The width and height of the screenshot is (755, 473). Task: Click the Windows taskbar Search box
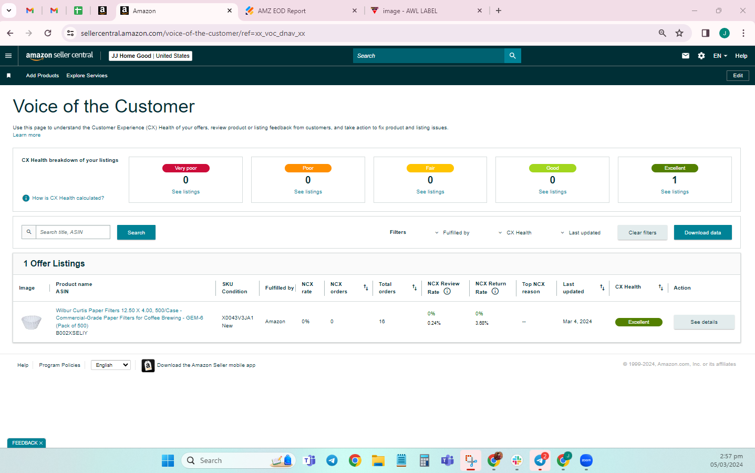click(x=239, y=461)
